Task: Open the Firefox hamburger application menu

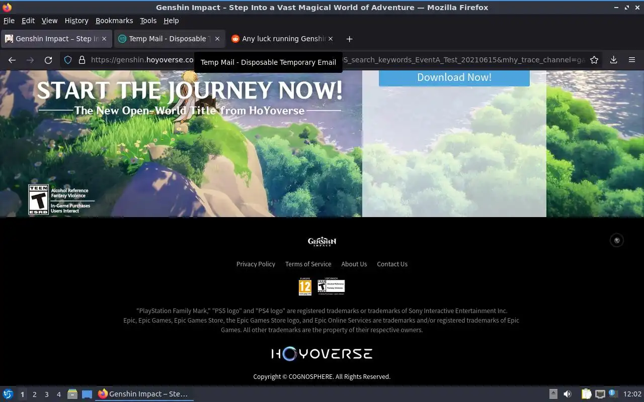Action: (x=632, y=60)
